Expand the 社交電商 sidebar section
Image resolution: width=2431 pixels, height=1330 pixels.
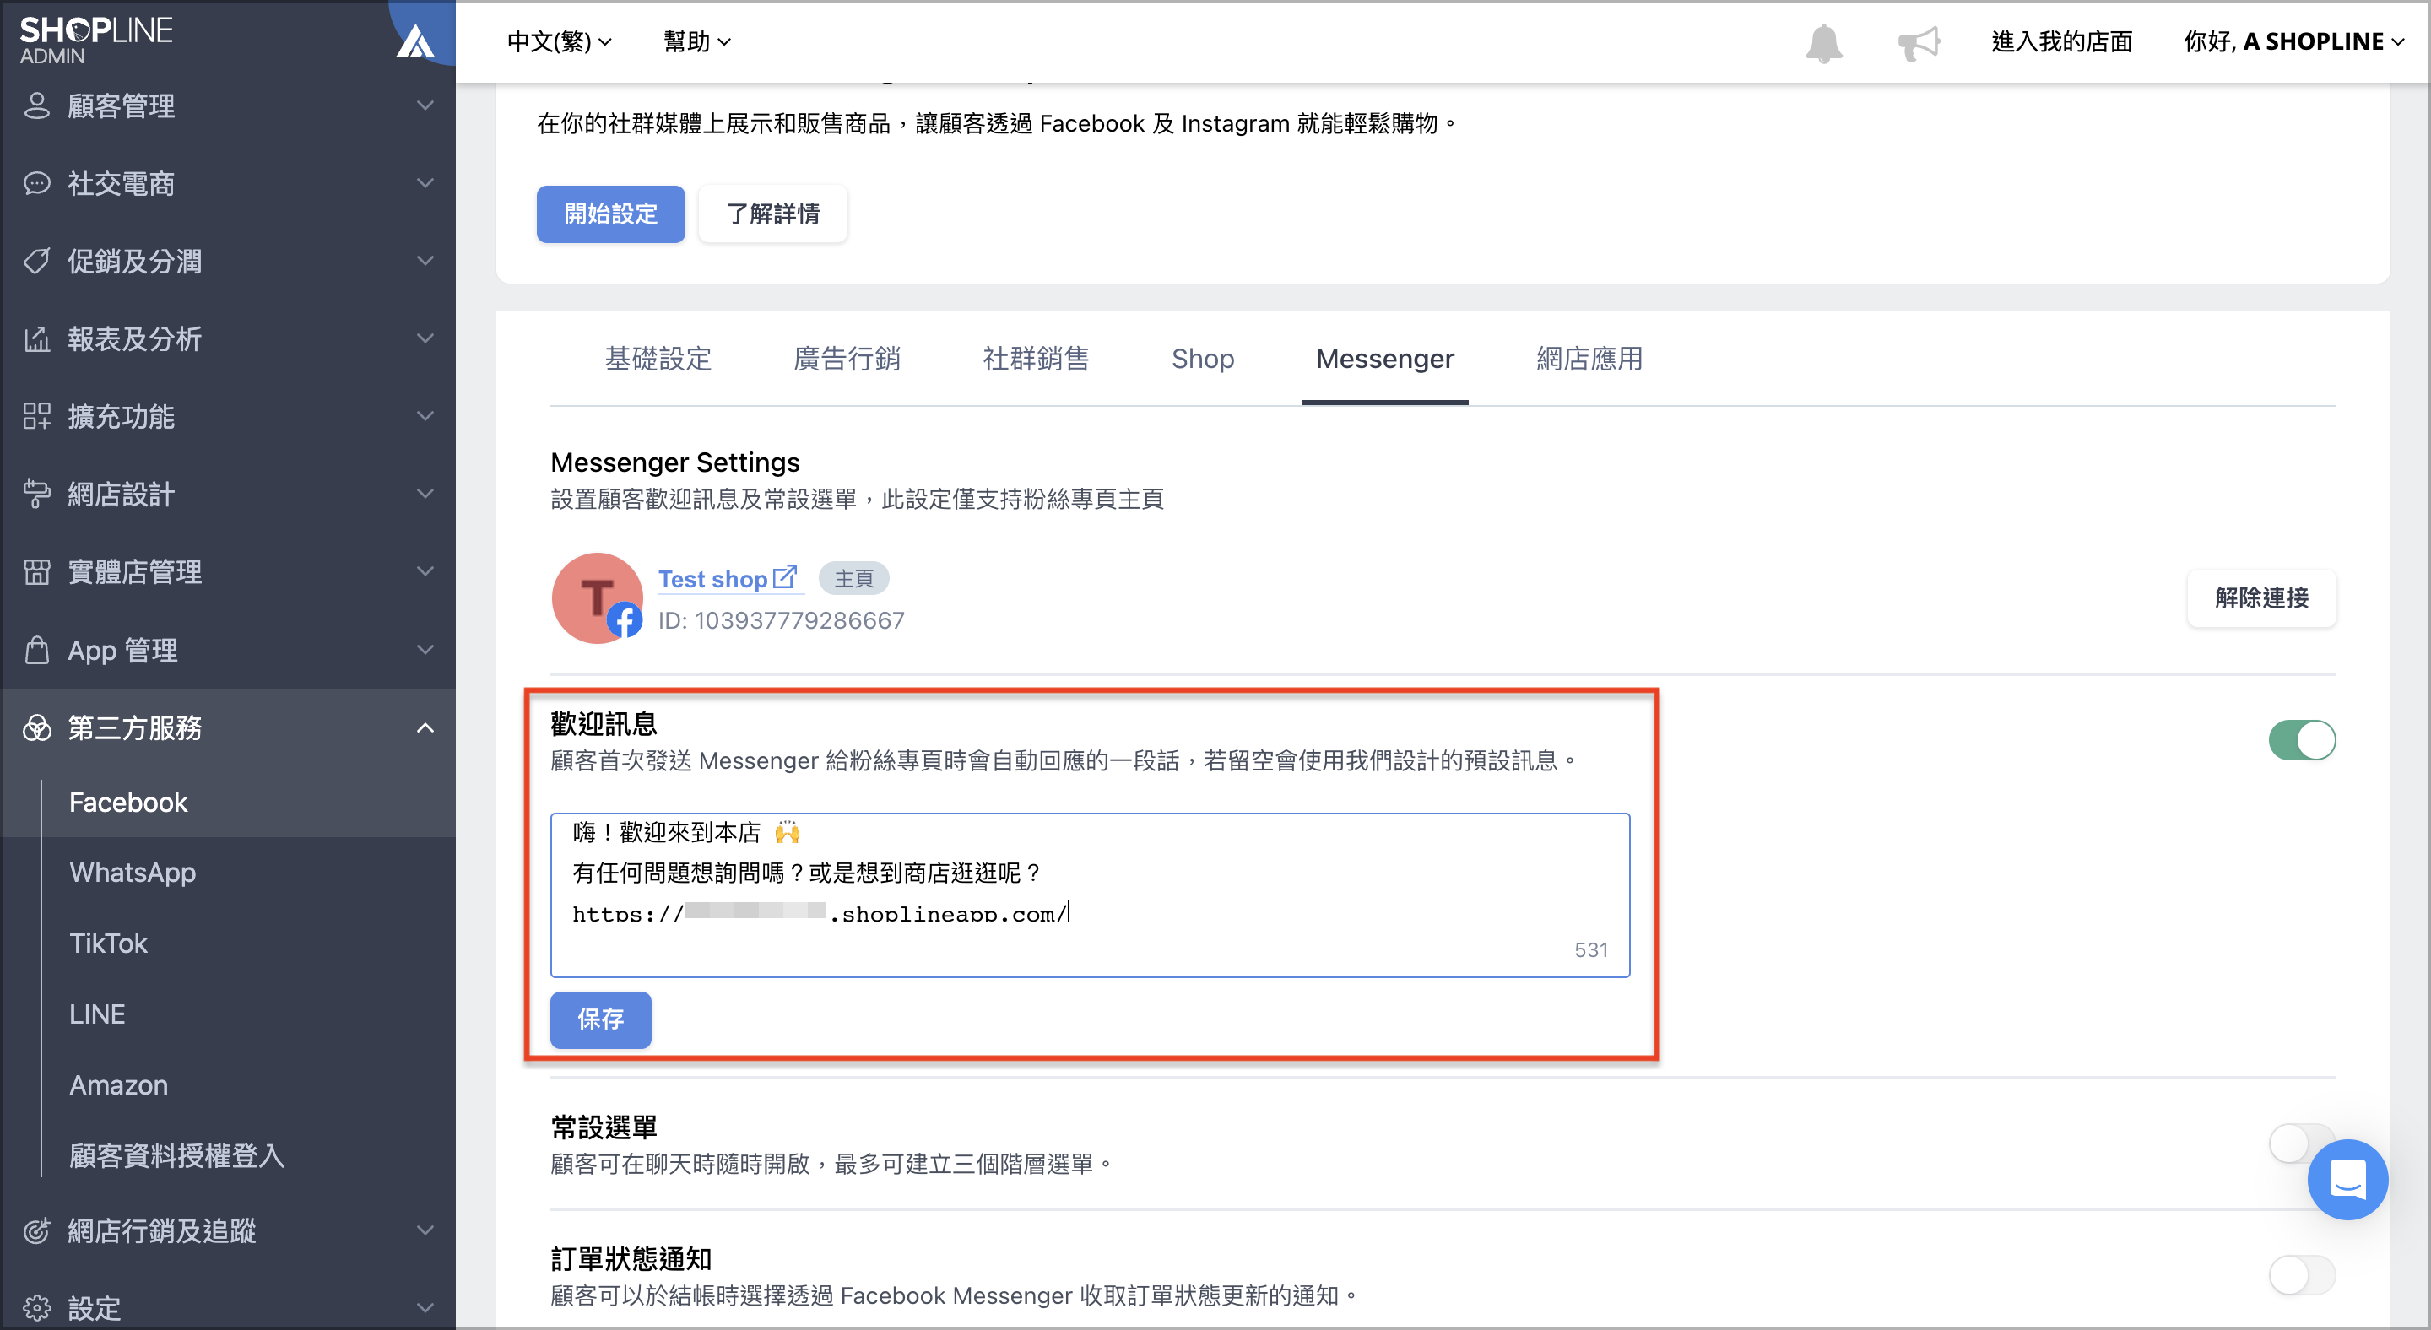click(229, 183)
